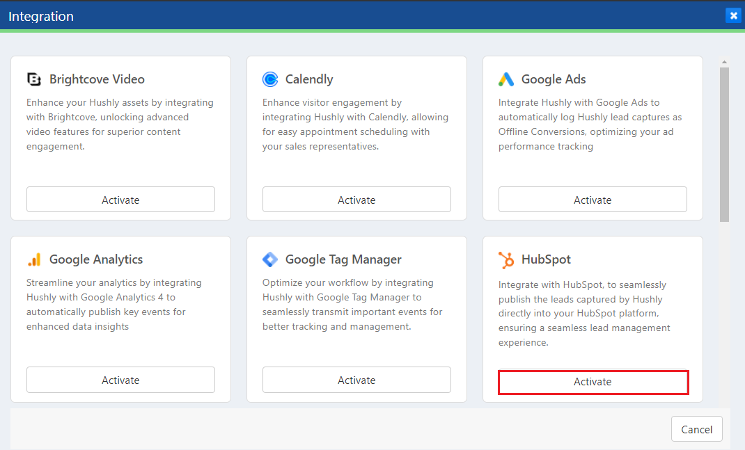Image resolution: width=745 pixels, height=450 pixels.
Task: Click the Google Analytics bar-chart icon
Action: [x=34, y=259]
